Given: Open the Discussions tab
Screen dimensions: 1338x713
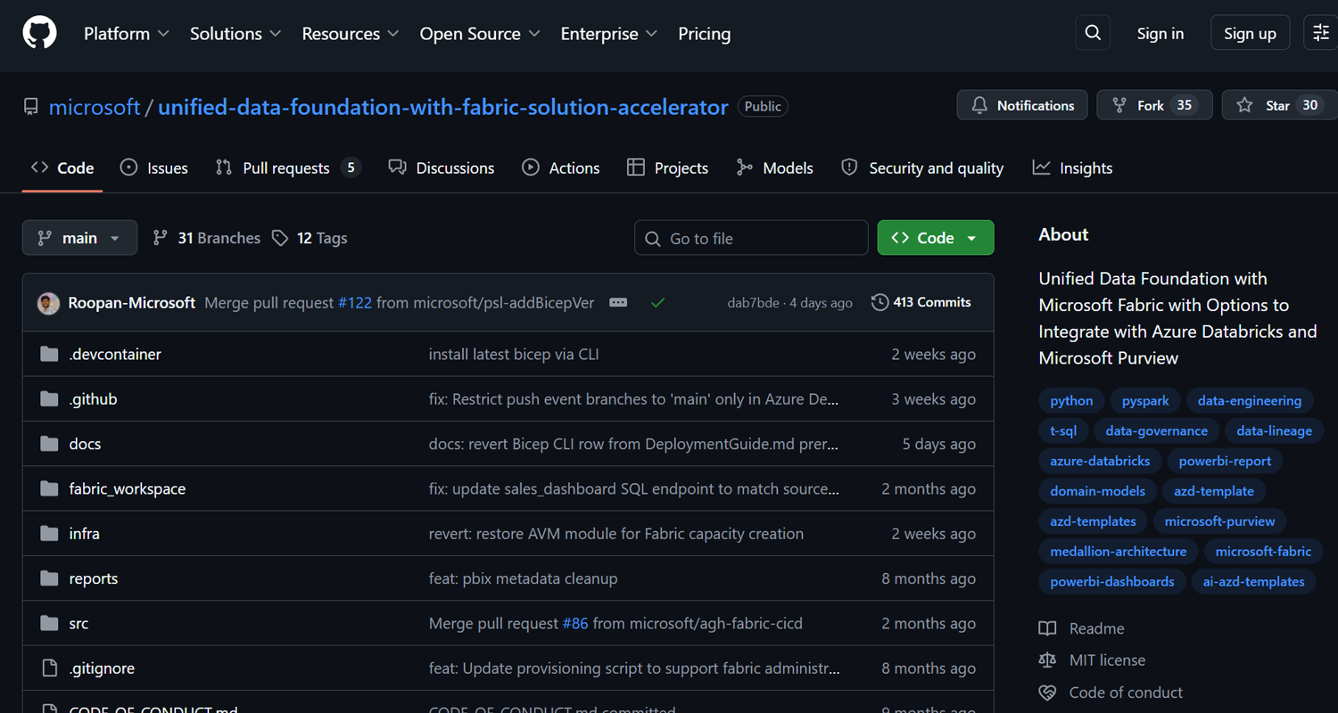Looking at the screenshot, I should tap(442, 168).
